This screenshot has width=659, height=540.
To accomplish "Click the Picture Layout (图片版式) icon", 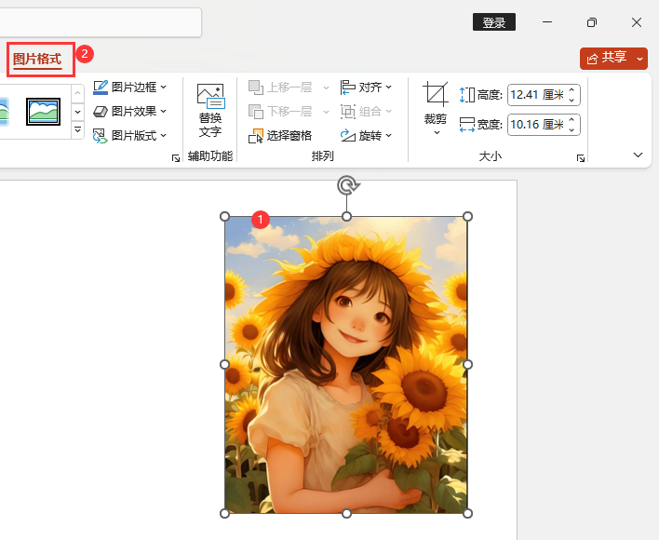I will pos(101,136).
